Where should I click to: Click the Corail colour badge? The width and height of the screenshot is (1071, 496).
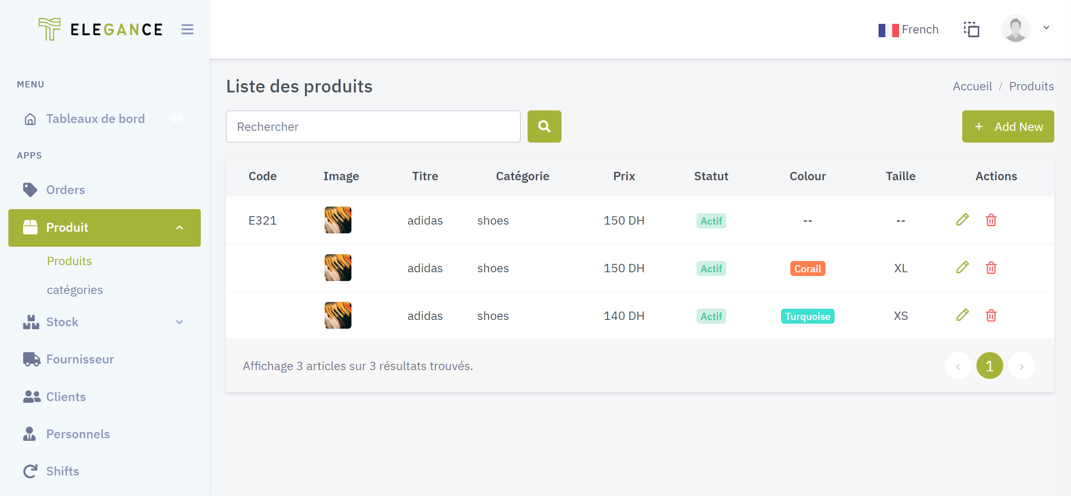tap(807, 268)
